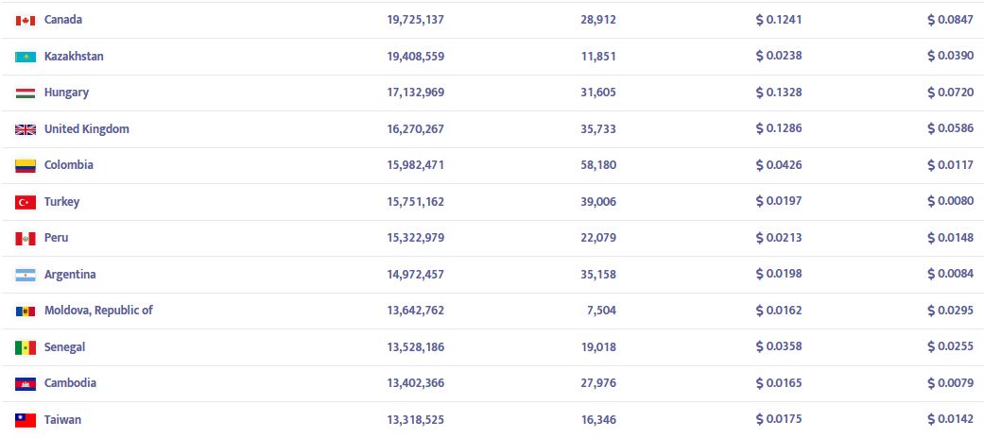984x438 pixels.
Task: Open the United Kingdom country link
Action: tap(86, 129)
